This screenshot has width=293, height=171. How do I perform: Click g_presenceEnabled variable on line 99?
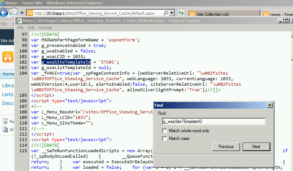[63, 45]
